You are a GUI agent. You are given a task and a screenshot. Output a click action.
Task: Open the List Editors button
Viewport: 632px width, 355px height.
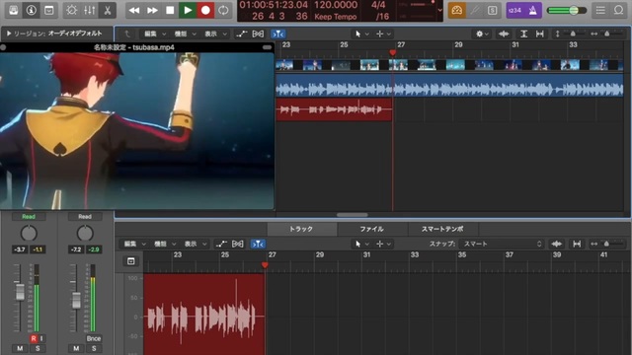(x=600, y=11)
